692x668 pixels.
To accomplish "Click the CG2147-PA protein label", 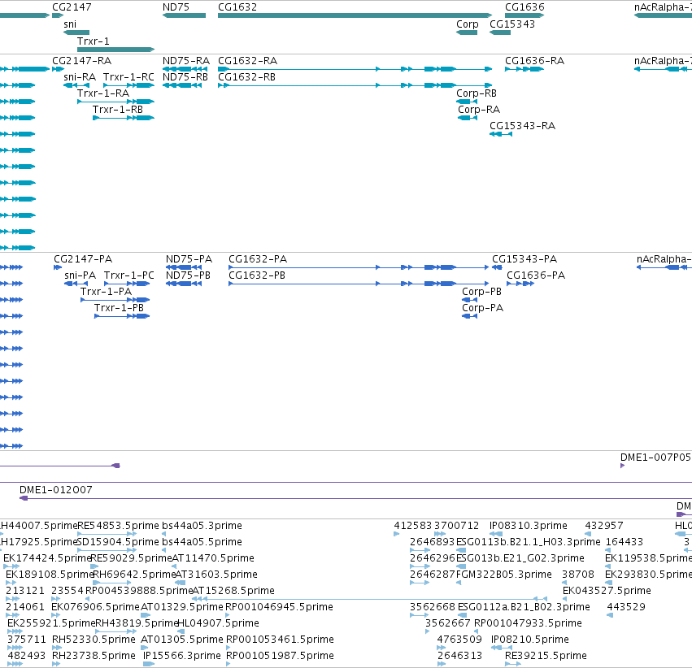I will click(83, 259).
